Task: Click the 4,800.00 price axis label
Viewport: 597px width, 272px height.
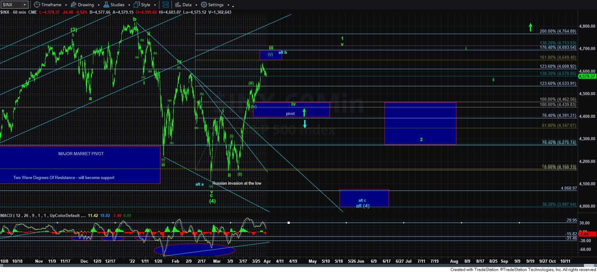Action: (x=587, y=26)
